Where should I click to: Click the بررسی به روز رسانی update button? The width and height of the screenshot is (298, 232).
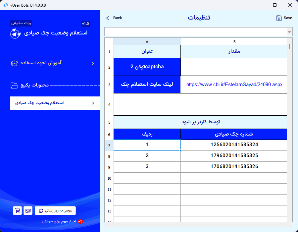coord(55,210)
